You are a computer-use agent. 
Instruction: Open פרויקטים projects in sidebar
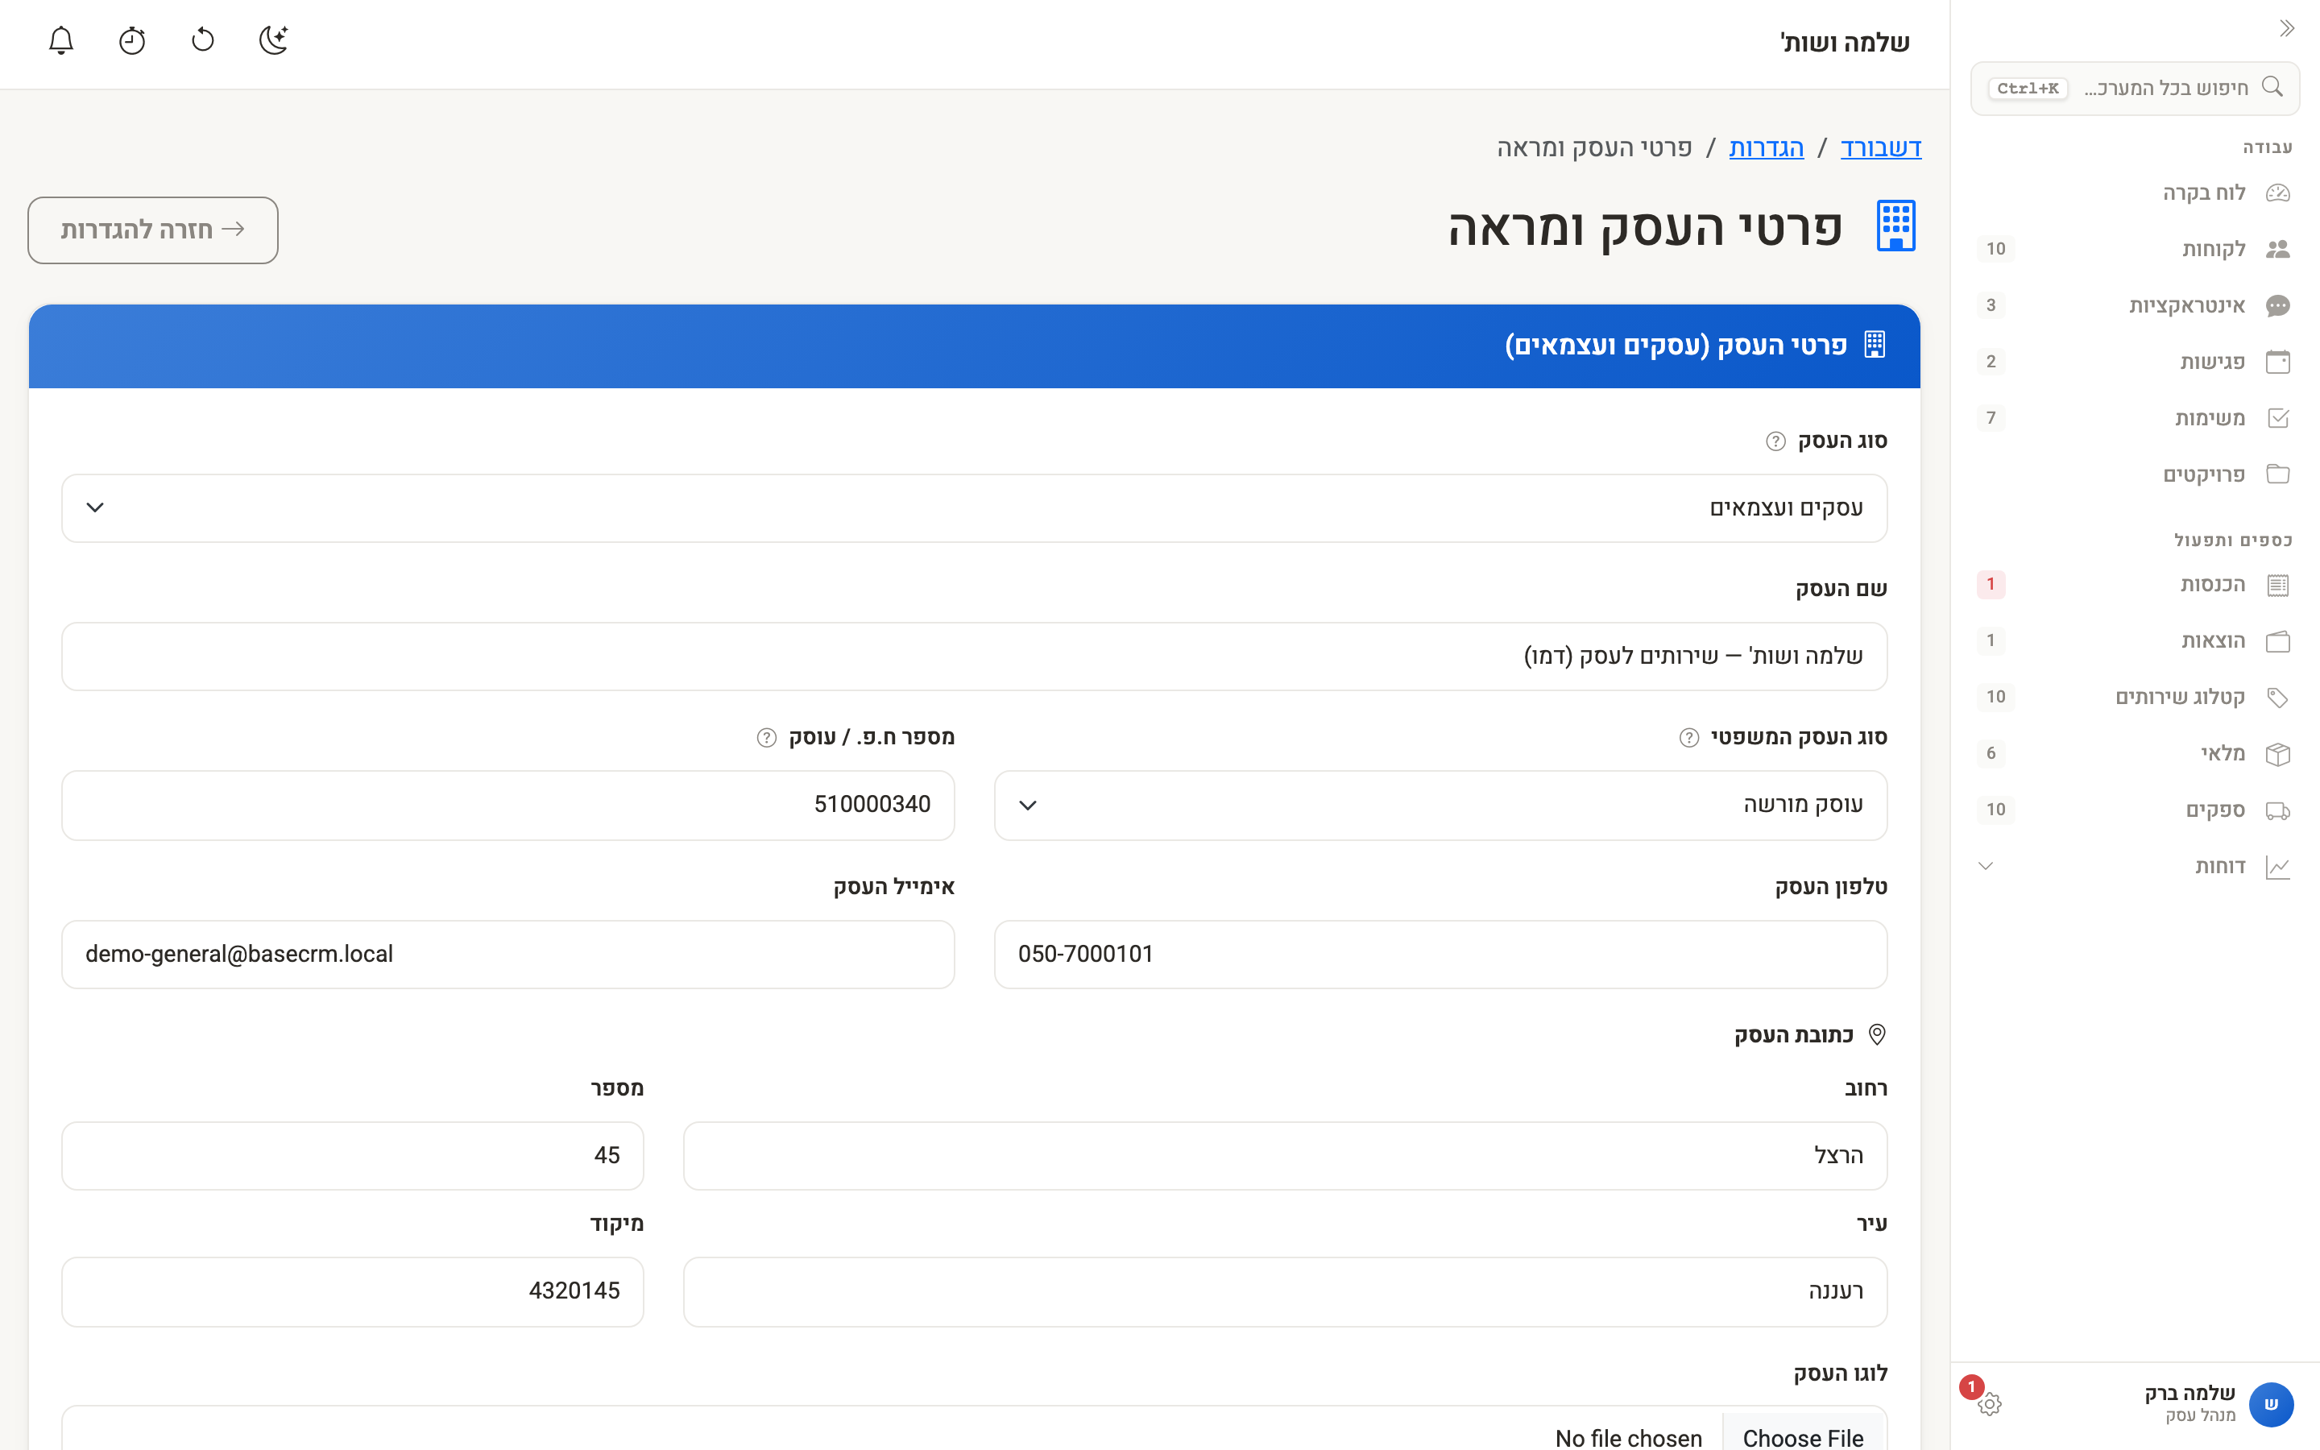pyautogui.click(x=2135, y=474)
